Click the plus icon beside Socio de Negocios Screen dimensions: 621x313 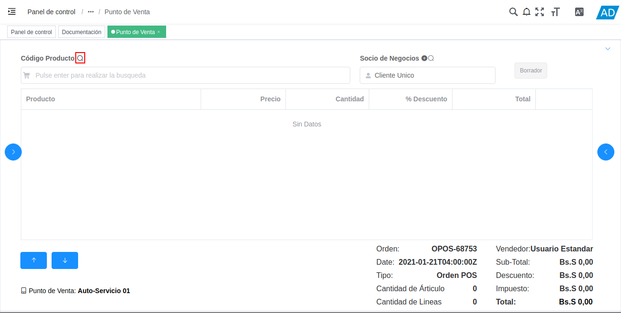pyautogui.click(x=424, y=58)
